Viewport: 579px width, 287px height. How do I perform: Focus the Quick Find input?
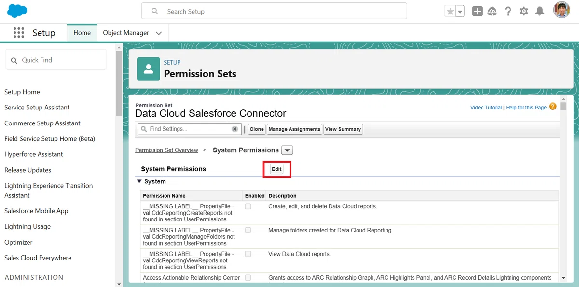pyautogui.click(x=56, y=60)
